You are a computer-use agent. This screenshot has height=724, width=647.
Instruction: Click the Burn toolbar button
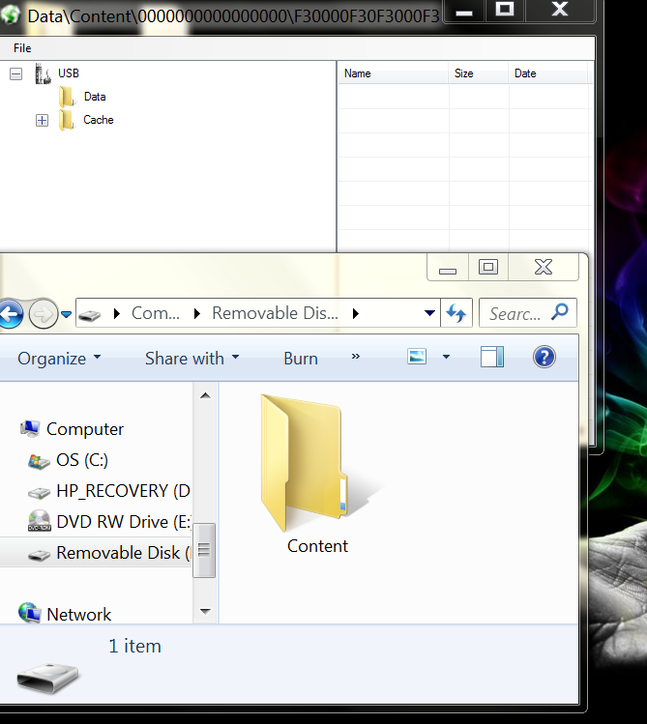(x=300, y=358)
